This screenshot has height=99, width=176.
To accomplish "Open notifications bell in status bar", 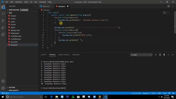I will (x=173, y=93).
